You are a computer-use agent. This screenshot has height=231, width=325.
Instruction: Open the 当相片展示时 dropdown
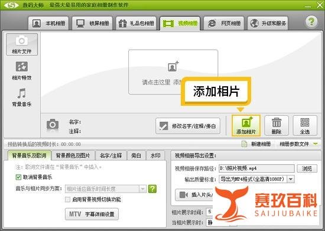[x=210, y=223]
